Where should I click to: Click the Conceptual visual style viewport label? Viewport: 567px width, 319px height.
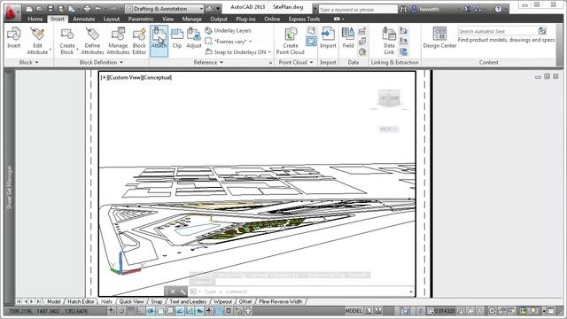(157, 77)
